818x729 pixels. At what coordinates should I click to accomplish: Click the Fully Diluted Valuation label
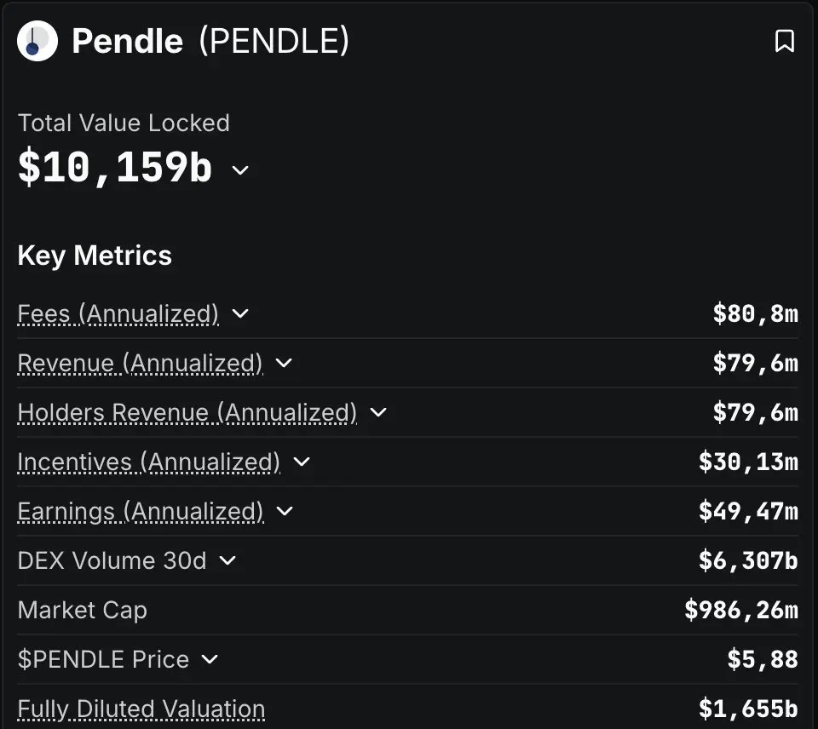[141, 709]
